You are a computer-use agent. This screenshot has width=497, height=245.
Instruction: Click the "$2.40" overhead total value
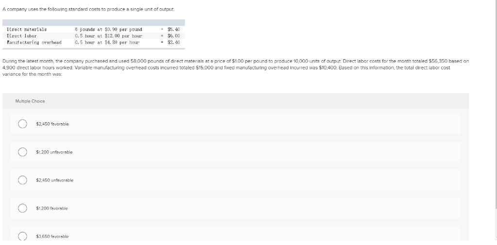point(173,42)
